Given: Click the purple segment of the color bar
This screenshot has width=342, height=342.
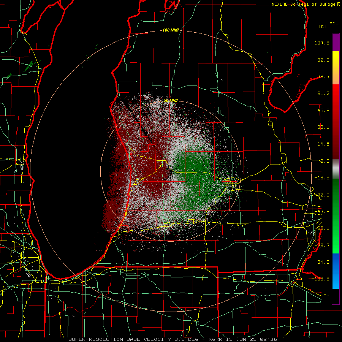Looking at the screenshot, I should click(x=336, y=42).
